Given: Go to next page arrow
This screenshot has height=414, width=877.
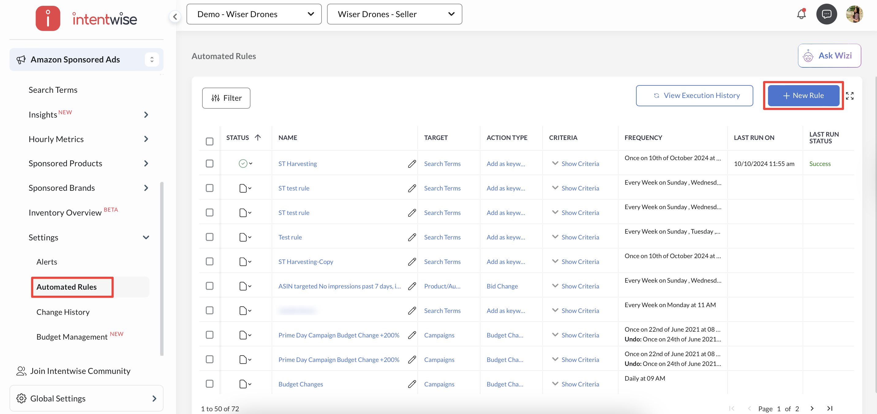Looking at the screenshot, I should pyautogui.click(x=812, y=408).
